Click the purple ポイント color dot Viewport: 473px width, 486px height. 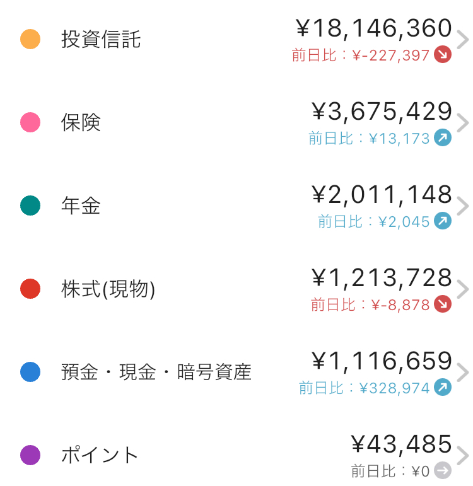(30, 454)
